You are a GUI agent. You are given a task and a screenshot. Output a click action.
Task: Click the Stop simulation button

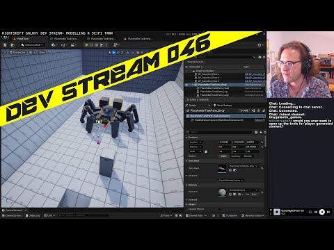[x=97, y=45]
